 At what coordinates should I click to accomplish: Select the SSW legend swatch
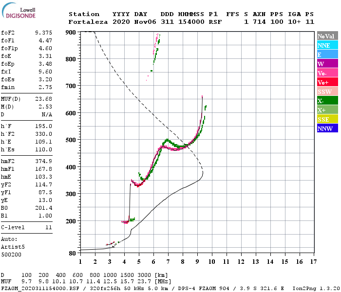coord(327,91)
